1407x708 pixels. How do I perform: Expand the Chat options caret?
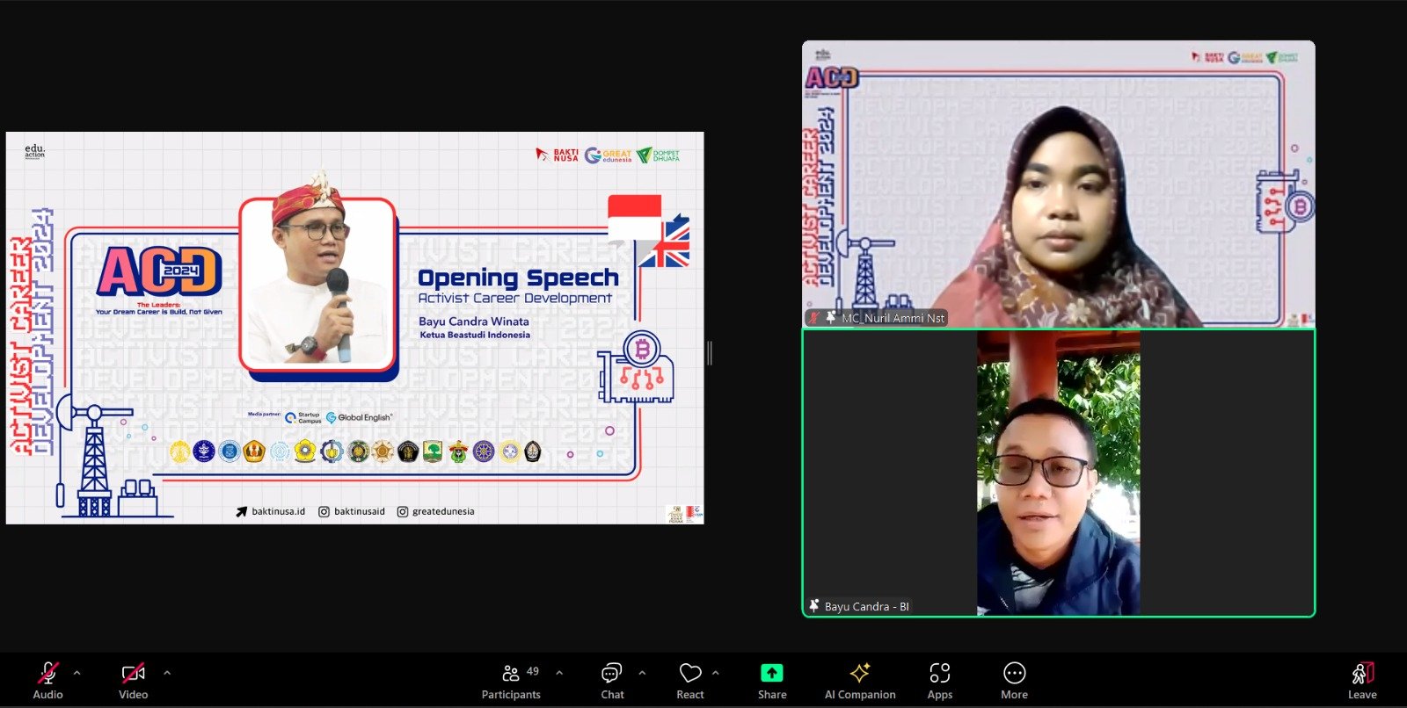(x=642, y=673)
